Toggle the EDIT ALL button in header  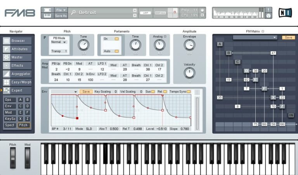[160, 13]
